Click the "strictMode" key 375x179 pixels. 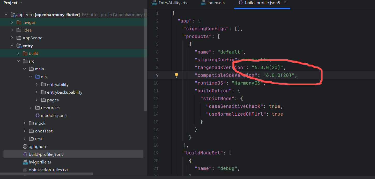click(x=217, y=99)
